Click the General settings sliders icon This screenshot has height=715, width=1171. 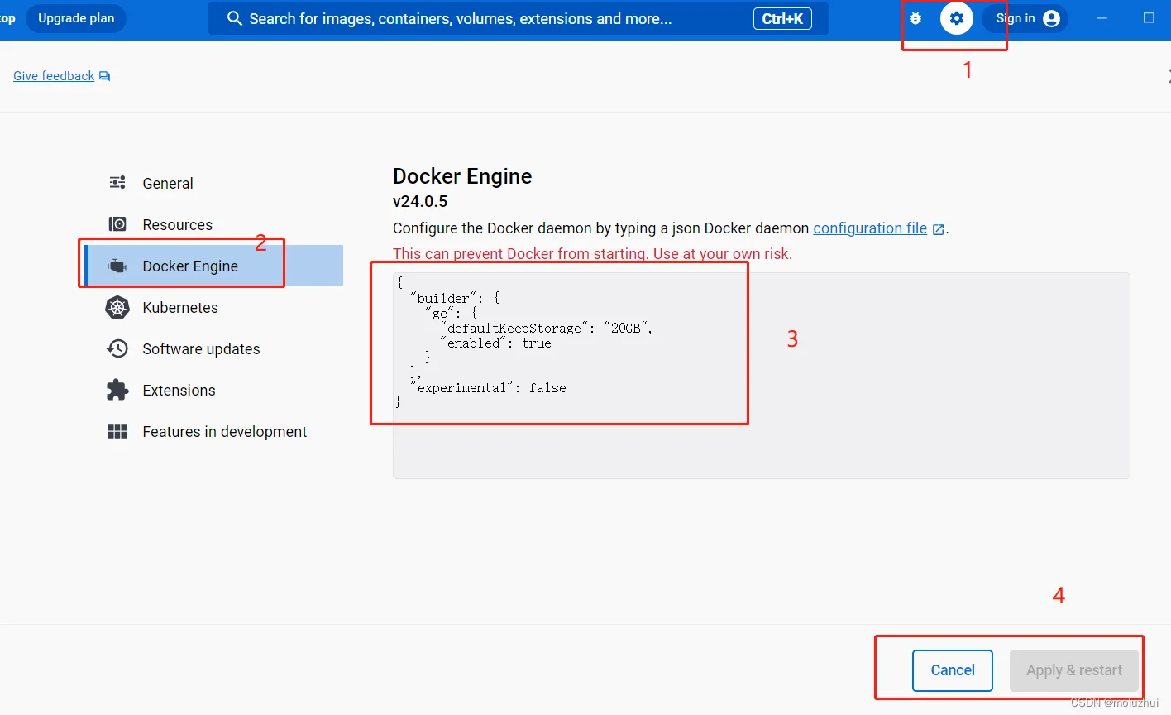coord(117,183)
